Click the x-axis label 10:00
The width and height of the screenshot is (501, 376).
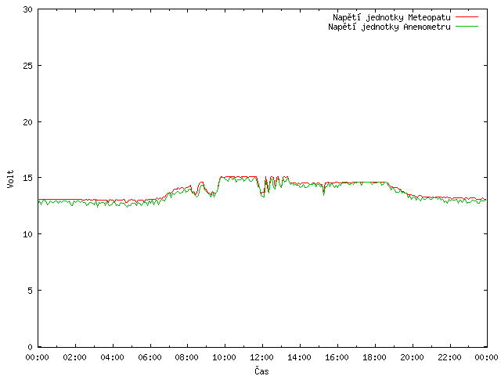click(x=225, y=357)
